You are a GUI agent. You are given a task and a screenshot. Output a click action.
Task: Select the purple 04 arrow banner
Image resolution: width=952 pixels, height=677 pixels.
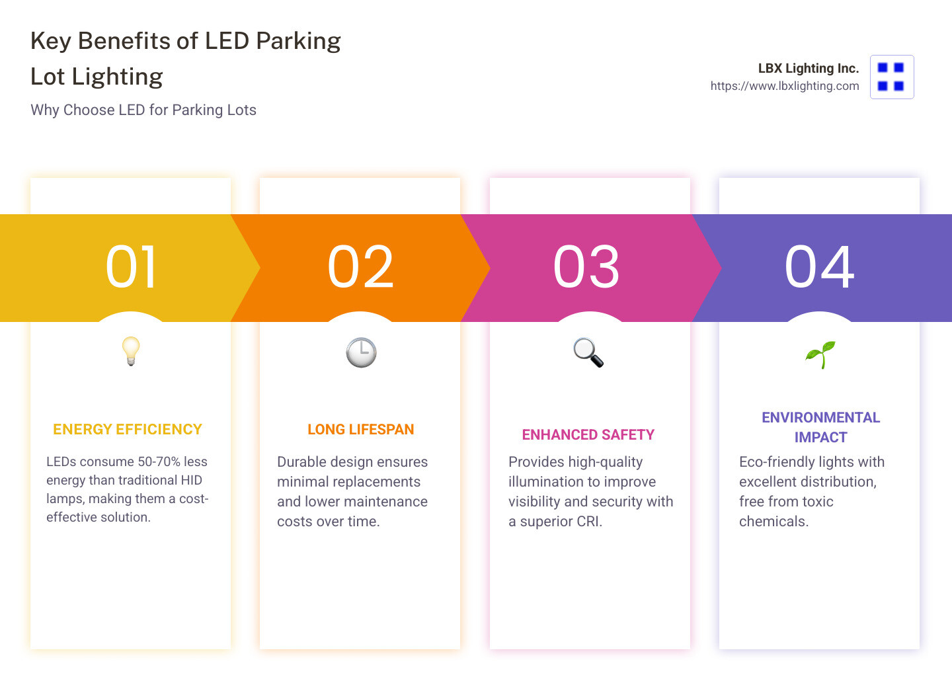pos(820,268)
